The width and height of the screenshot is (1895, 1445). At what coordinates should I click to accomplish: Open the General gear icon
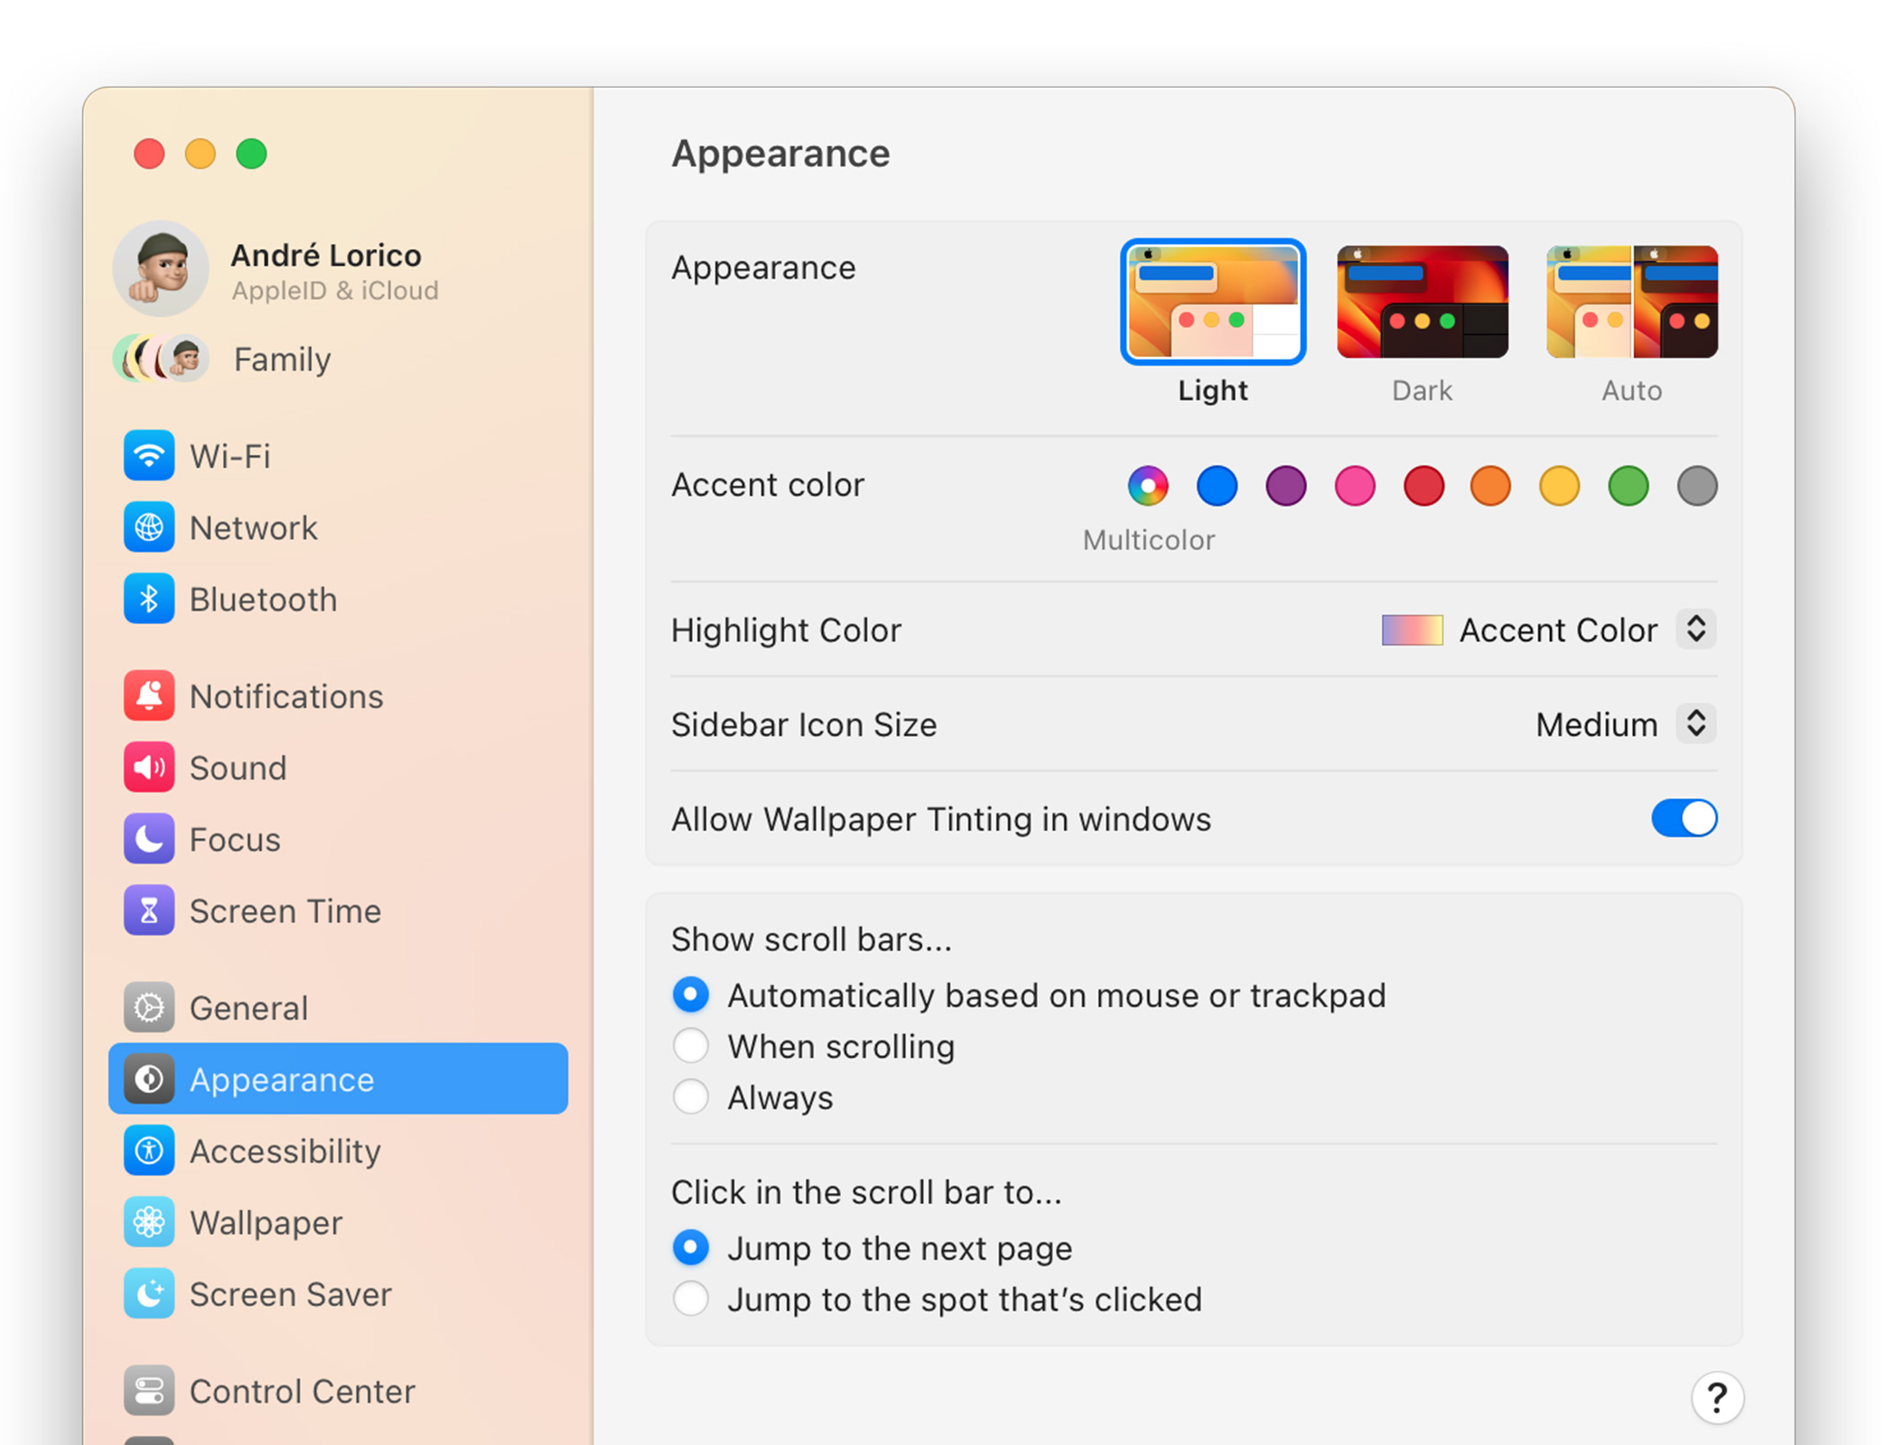tap(149, 1007)
